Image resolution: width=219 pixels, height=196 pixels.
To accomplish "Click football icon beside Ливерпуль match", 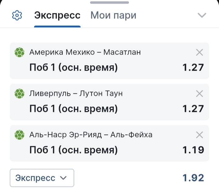I will [x=19, y=93].
